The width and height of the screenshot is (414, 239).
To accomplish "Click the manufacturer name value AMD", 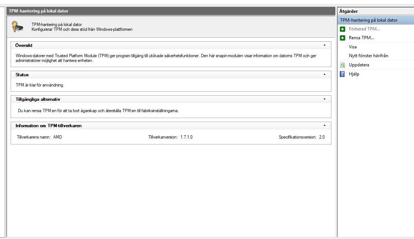I will [x=58, y=137].
